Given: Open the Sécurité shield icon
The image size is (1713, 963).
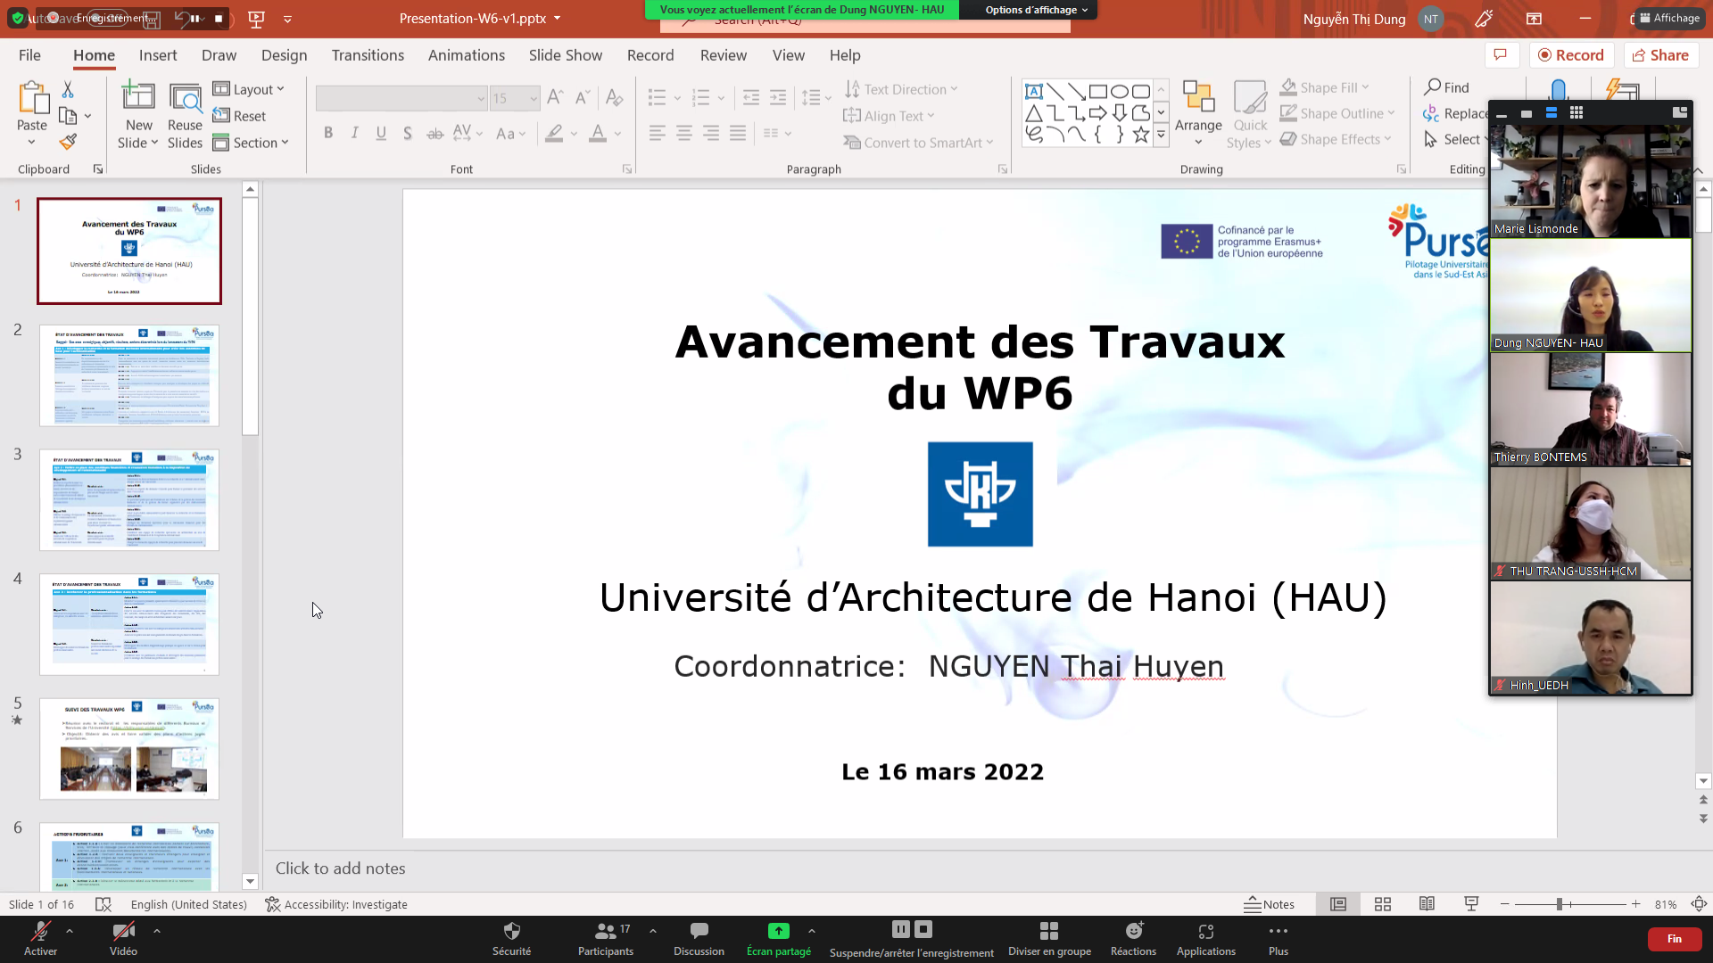Looking at the screenshot, I should [x=511, y=937].
